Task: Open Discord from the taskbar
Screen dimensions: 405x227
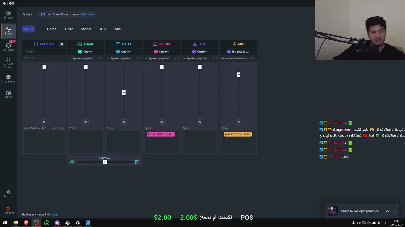Action: pos(57,223)
